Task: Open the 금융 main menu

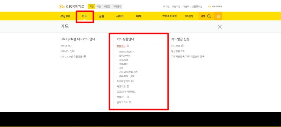Action: [x=102, y=16]
